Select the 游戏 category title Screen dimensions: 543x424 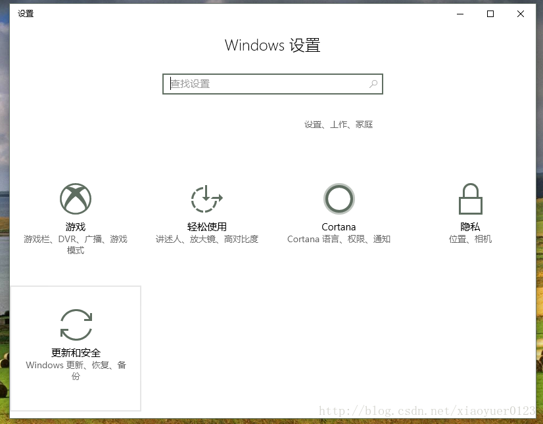pyautogui.click(x=76, y=227)
